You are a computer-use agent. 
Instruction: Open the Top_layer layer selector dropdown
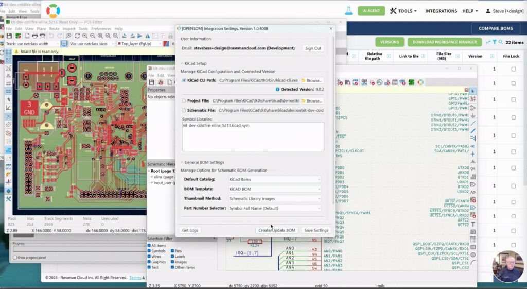pyautogui.click(x=139, y=44)
